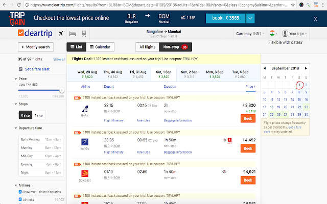Sort results by Depart column

109,86
